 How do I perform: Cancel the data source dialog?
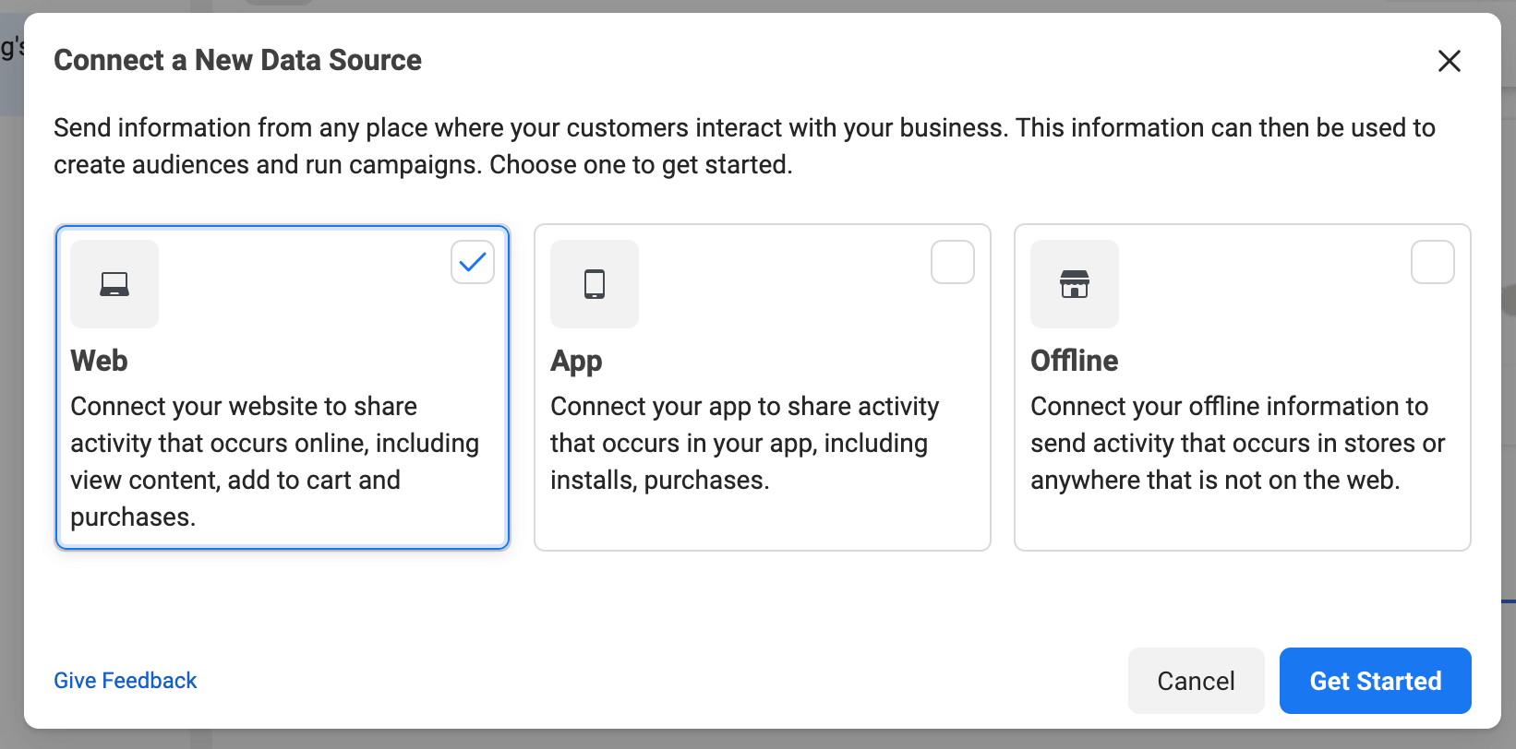pos(1197,681)
